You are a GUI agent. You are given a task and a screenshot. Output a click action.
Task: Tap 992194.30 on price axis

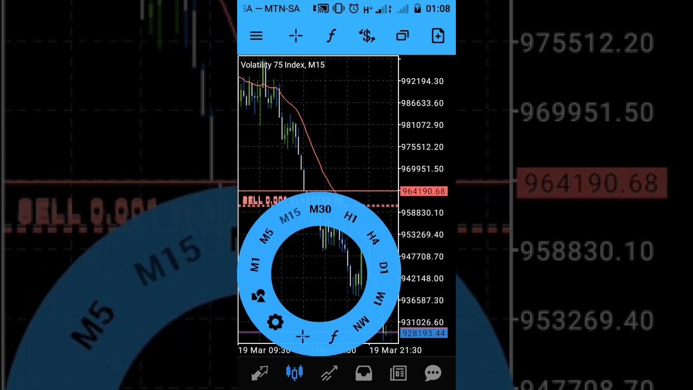tap(422, 81)
